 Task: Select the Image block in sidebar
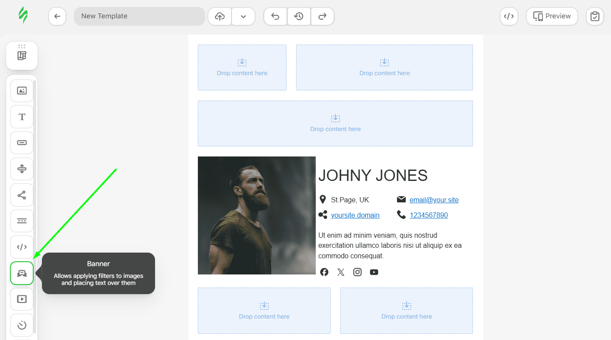[x=22, y=90]
